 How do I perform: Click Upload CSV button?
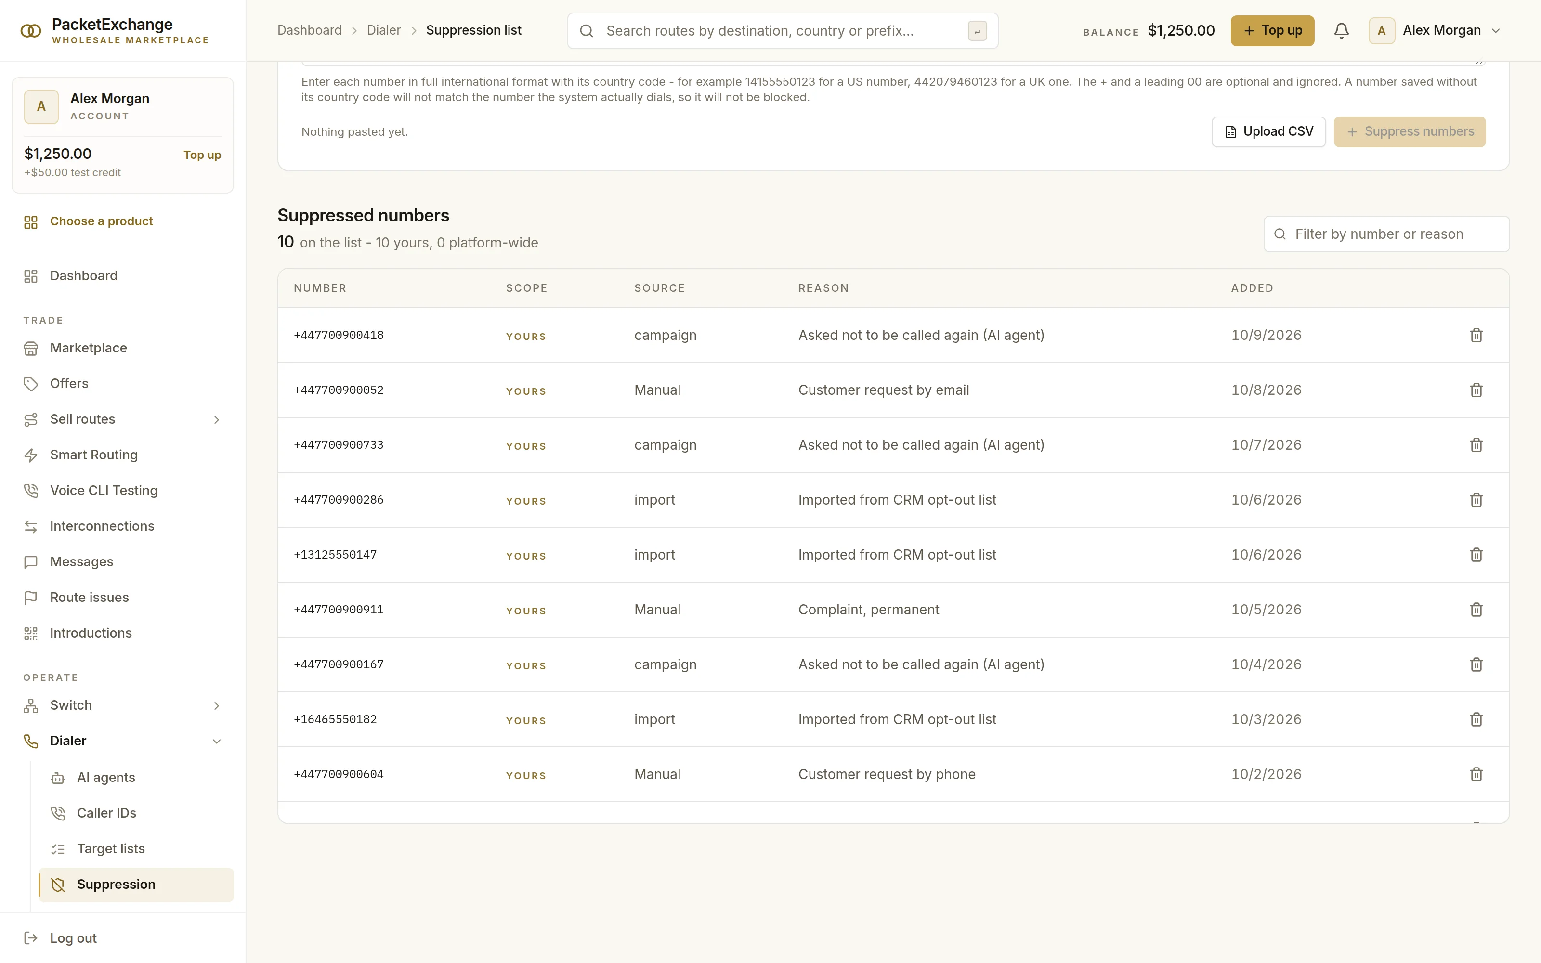click(x=1268, y=132)
